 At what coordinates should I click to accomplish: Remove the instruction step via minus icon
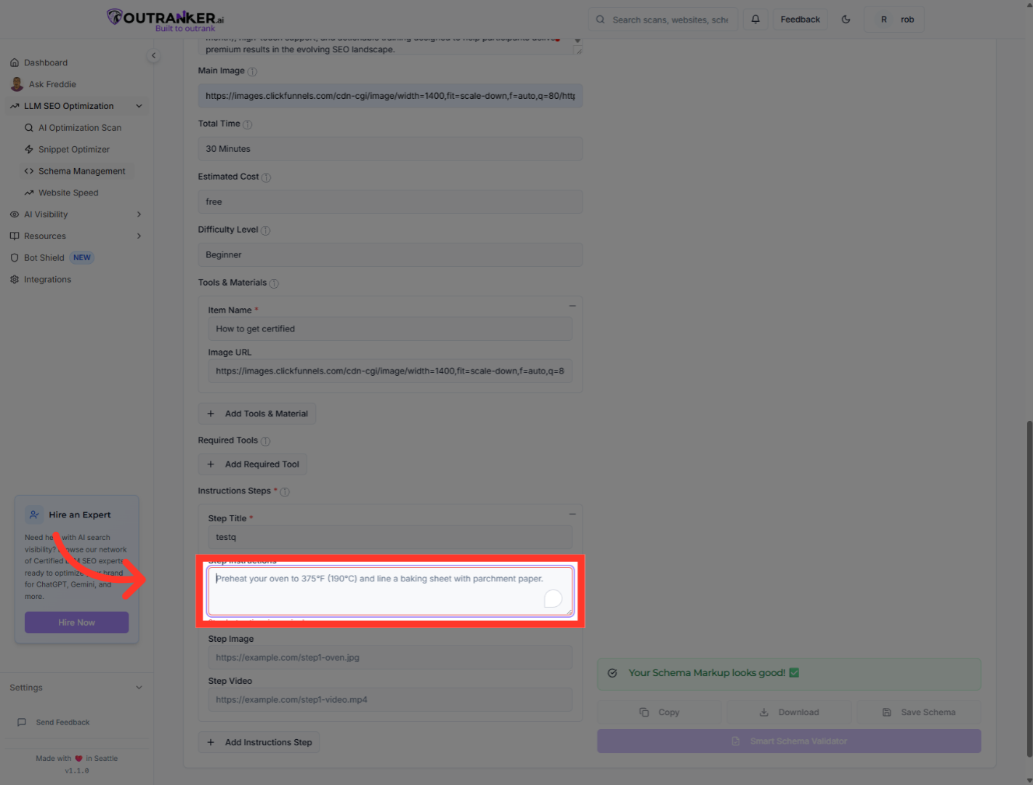[572, 514]
